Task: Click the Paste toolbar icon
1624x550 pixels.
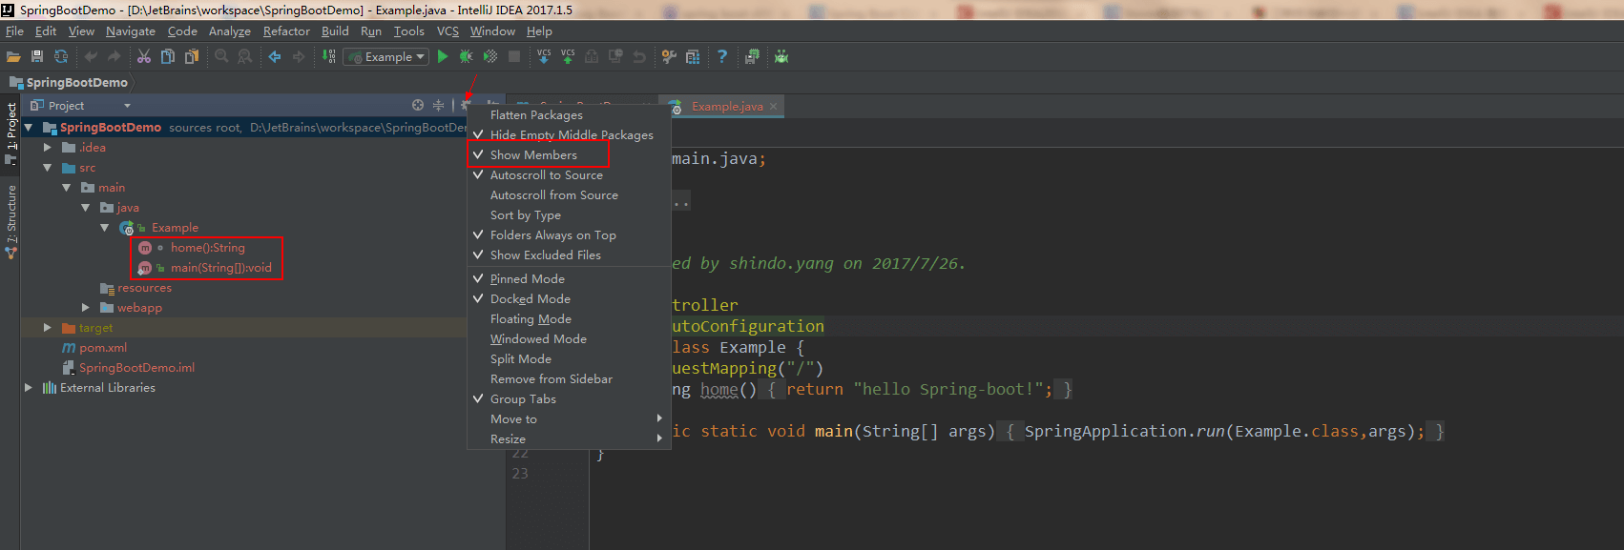Action: point(192,57)
